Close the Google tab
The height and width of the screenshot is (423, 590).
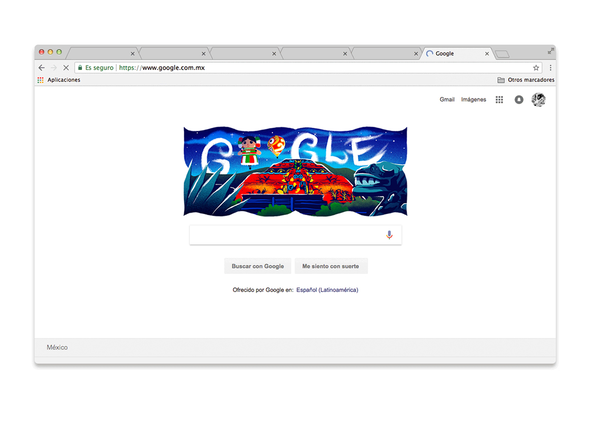pyautogui.click(x=487, y=54)
